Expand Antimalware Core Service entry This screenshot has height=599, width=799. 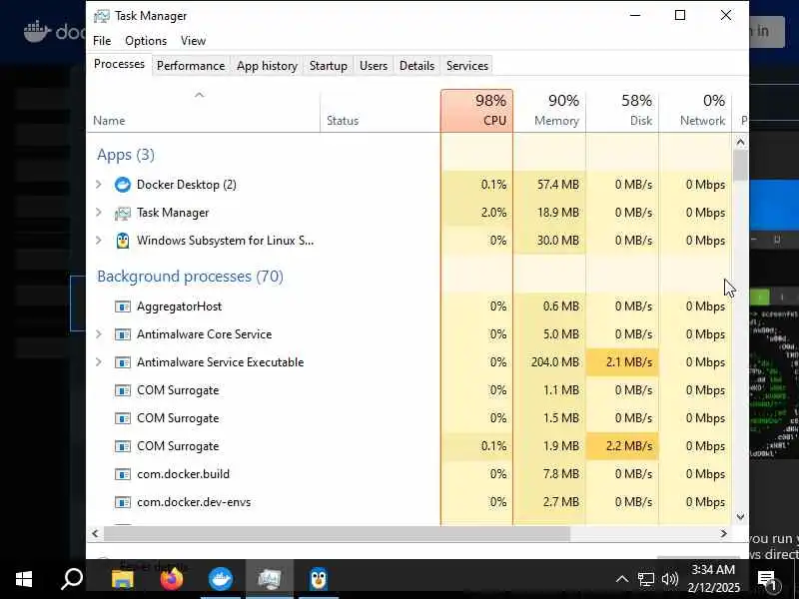pos(99,334)
